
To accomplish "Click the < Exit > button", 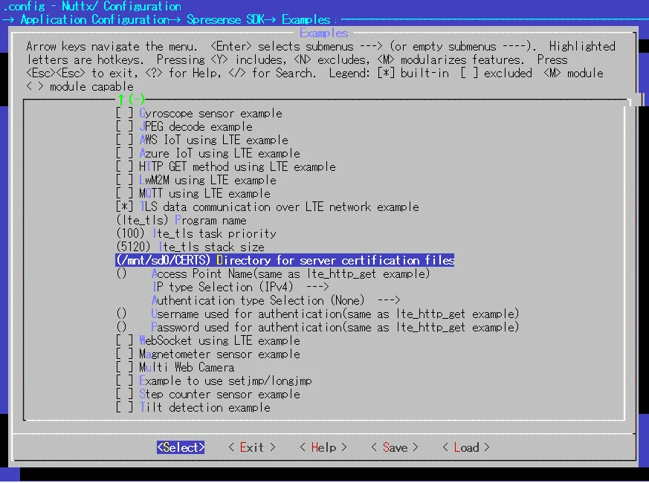I will point(252,447).
